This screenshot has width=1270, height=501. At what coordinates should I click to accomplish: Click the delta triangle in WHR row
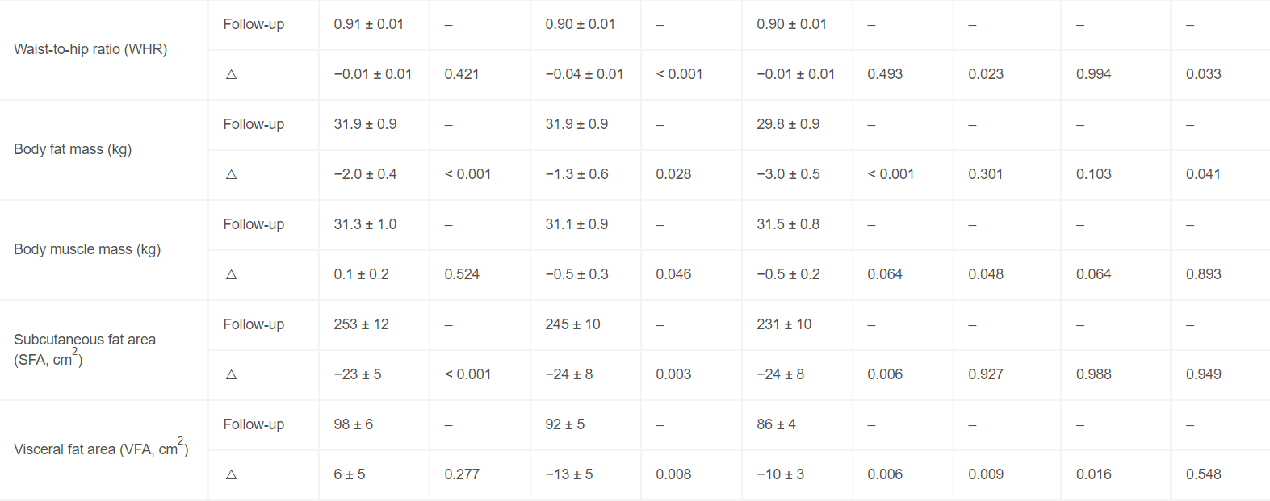pyautogui.click(x=232, y=74)
